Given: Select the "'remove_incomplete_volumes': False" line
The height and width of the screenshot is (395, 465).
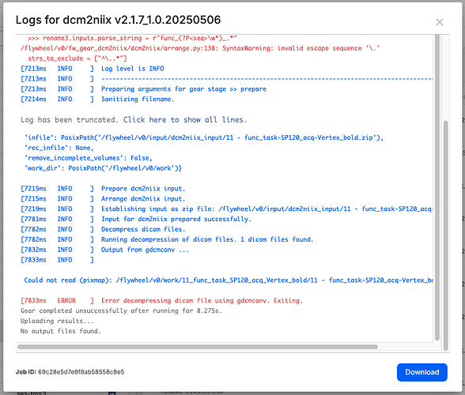Looking at the screenshot, I should pos(89,158).
